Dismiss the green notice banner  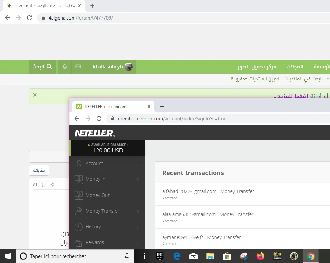35,95
